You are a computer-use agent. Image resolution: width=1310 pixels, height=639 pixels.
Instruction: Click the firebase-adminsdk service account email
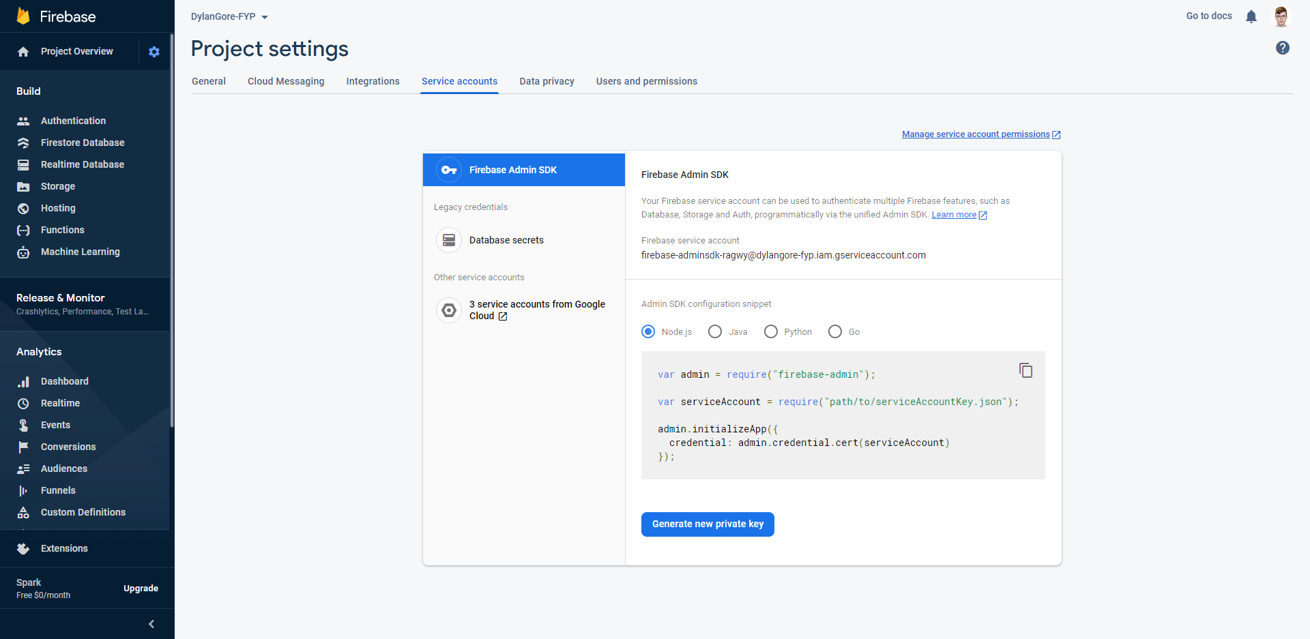pos(783,255)
